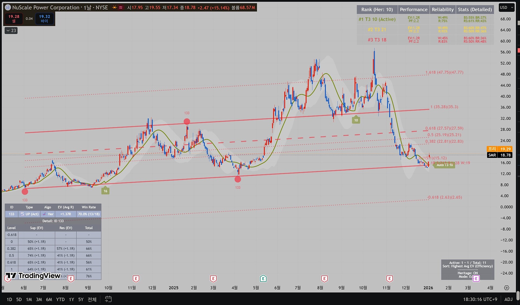
Task: Click the '1 (35.28)(35.3)' Fibonacci label
Action: click(x=444, y=107)
